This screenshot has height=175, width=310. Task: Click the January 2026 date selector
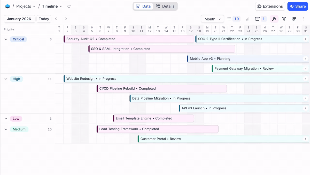[x=19, y=19]
